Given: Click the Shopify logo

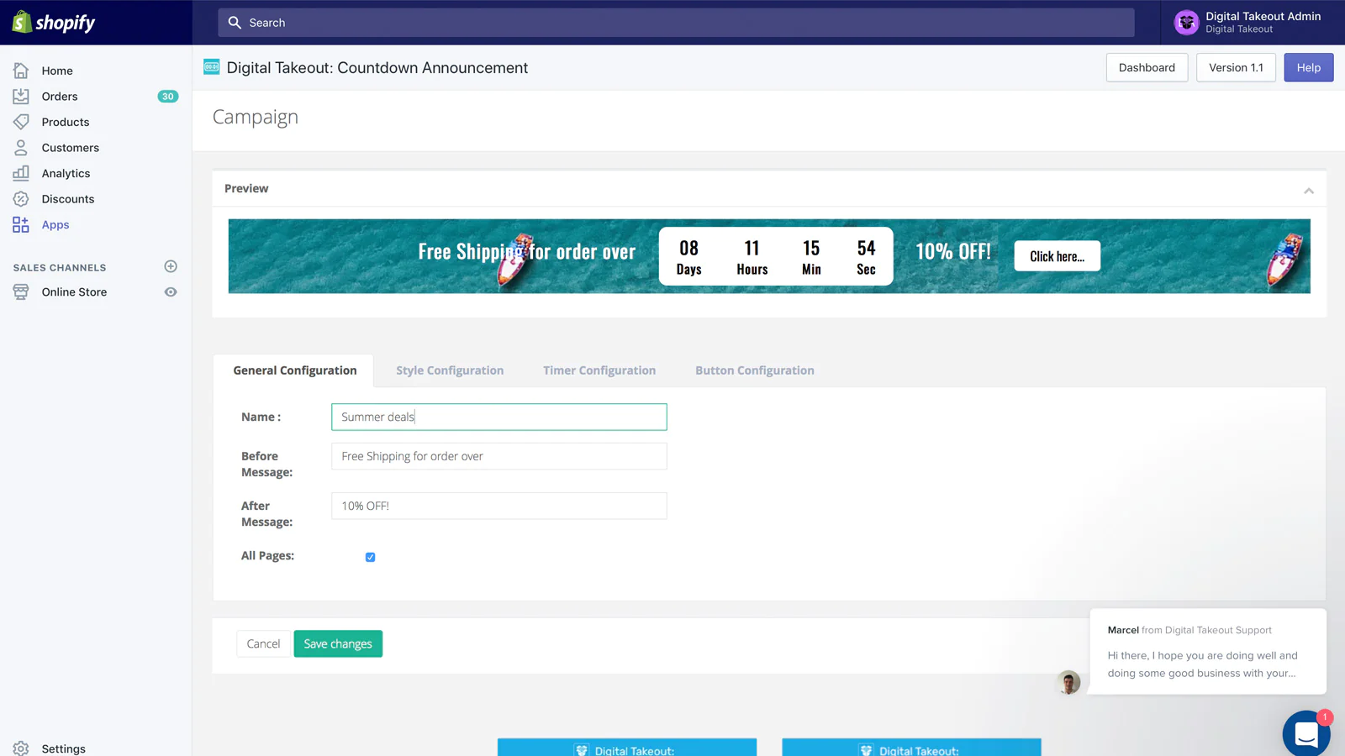Looking at the screenshot, I should click(x=54, y=23).
